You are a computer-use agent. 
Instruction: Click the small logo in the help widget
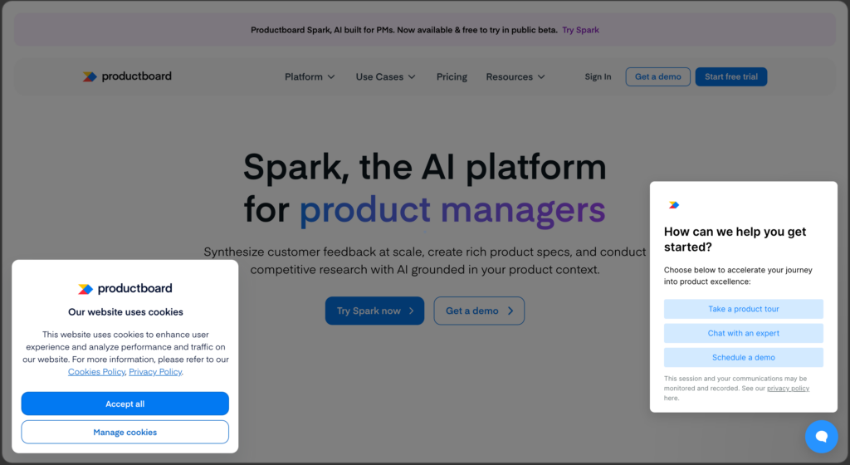click(x=674, y=205)
